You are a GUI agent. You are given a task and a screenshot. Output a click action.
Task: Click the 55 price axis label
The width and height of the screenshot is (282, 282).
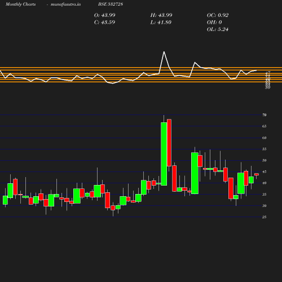point(265,149)
